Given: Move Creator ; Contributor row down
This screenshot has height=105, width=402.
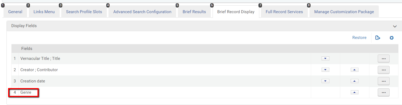Looking at the screenshot, I should (x=325, y=70).
